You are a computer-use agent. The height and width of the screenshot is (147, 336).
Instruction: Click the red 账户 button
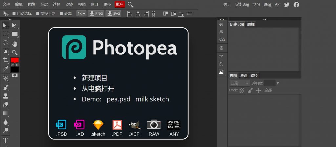tap(119, 4)
